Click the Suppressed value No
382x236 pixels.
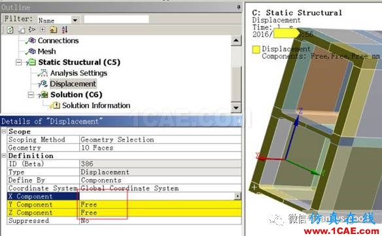85,221
